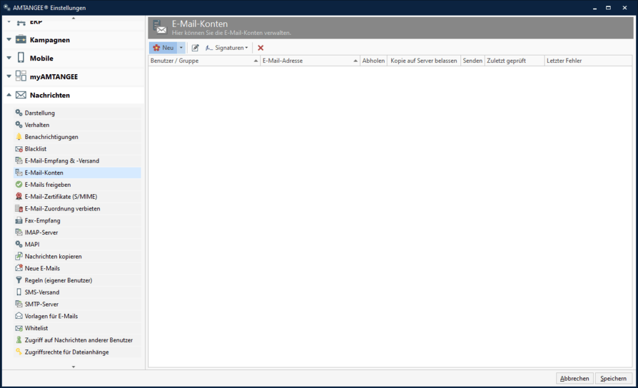Click the E-Mail-Konten header icon
This screenshot has width=638, height=388.
[159, 27]
